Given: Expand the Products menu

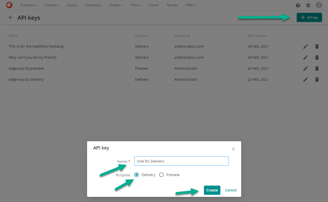Looking at the screenshot, I should 28,5.
